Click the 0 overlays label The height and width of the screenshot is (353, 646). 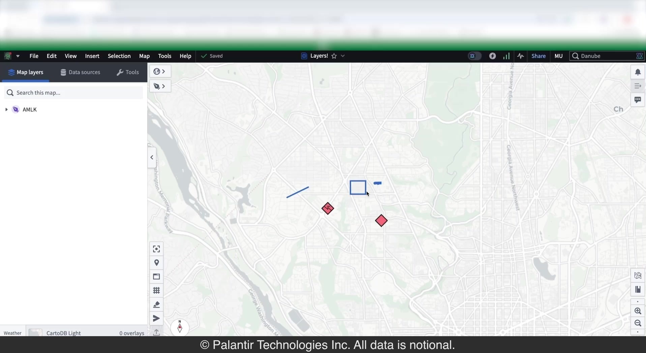(132, 333)
